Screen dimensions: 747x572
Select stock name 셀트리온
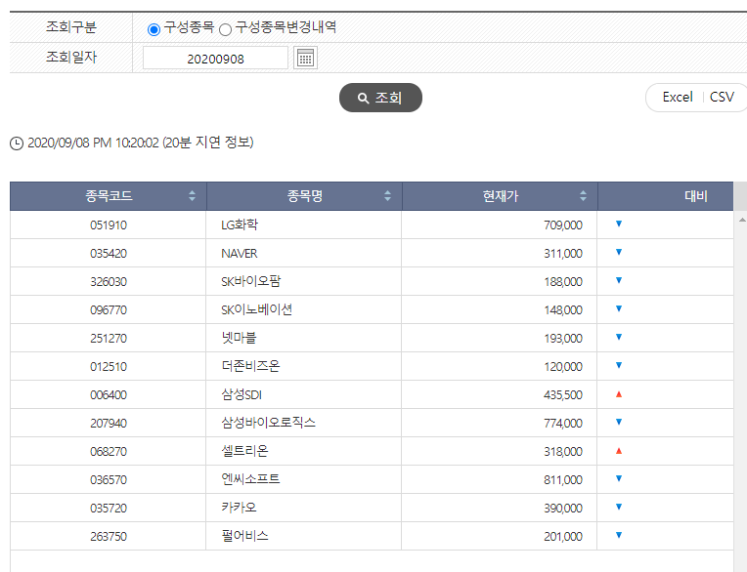pos(244,451)
